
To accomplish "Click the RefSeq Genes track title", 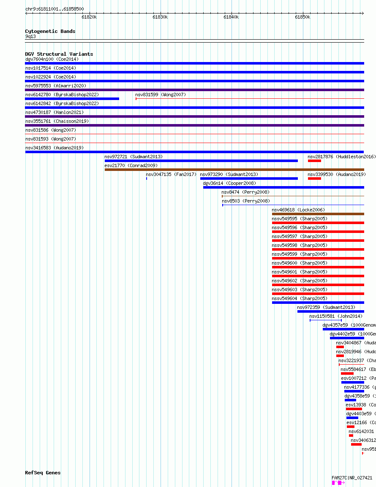I will click(43, 473).
